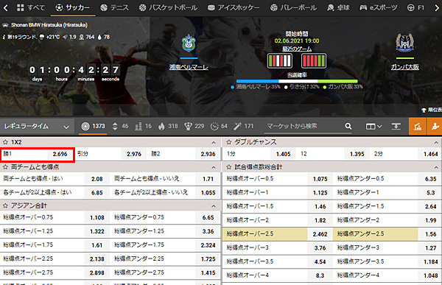Viewport: 442px width, 285px height.
Task: Select flame popular filter 318
Action: pyautogui.click(x=168, y=126)
